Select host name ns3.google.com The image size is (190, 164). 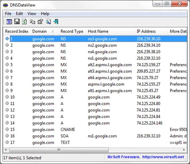[102, 39]
